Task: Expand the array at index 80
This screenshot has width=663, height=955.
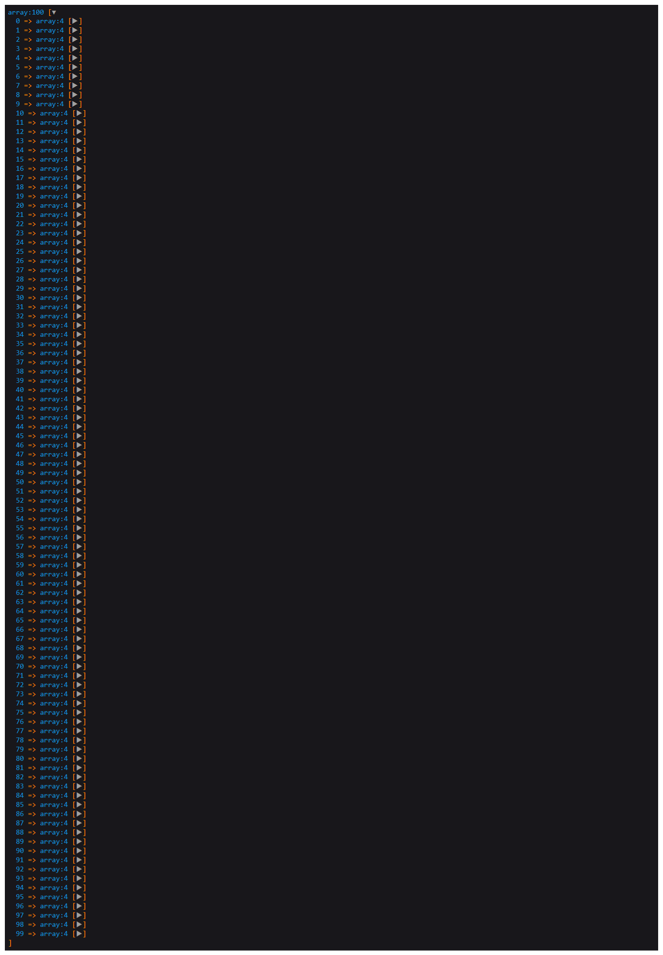Action: coord(79,759)
